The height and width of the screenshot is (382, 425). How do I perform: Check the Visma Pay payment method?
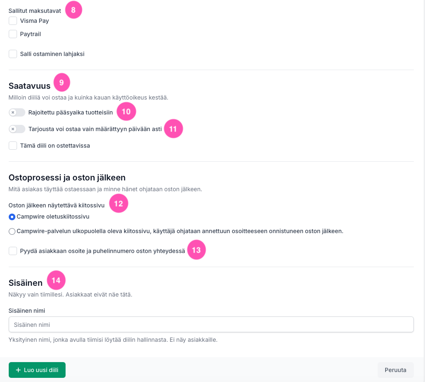[x=13, y=21]
